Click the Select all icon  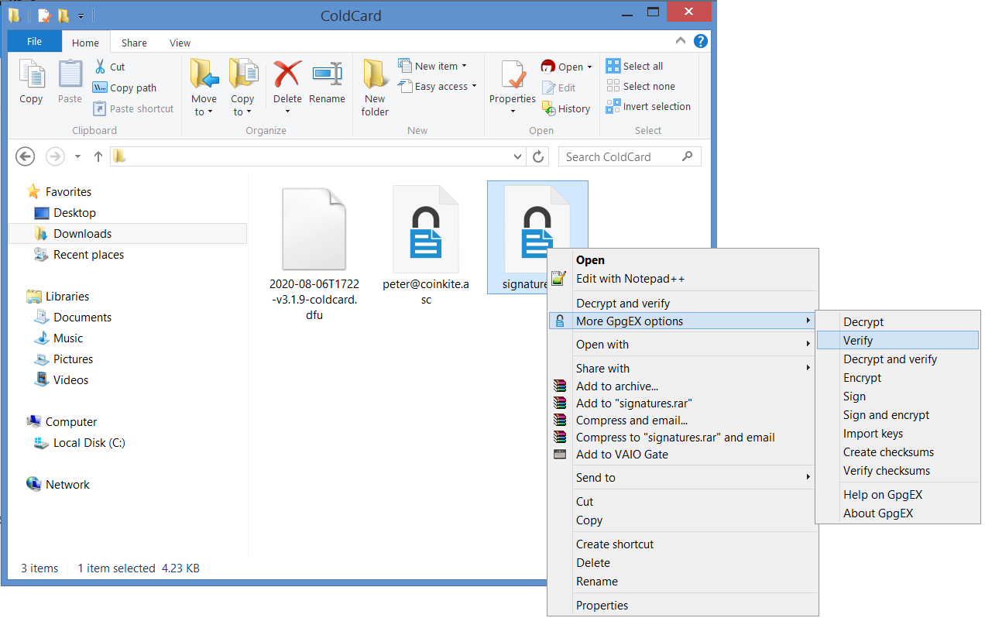(x=613, y=66)
